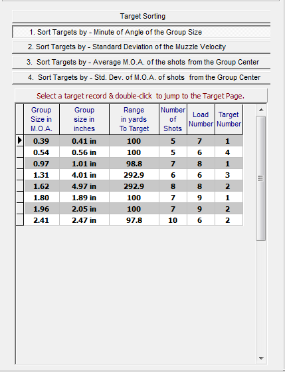Select the row selector arrow for 0.39 M.O.A. record
The width and height of the screenshot is (285, 372).
pos(20,140)
